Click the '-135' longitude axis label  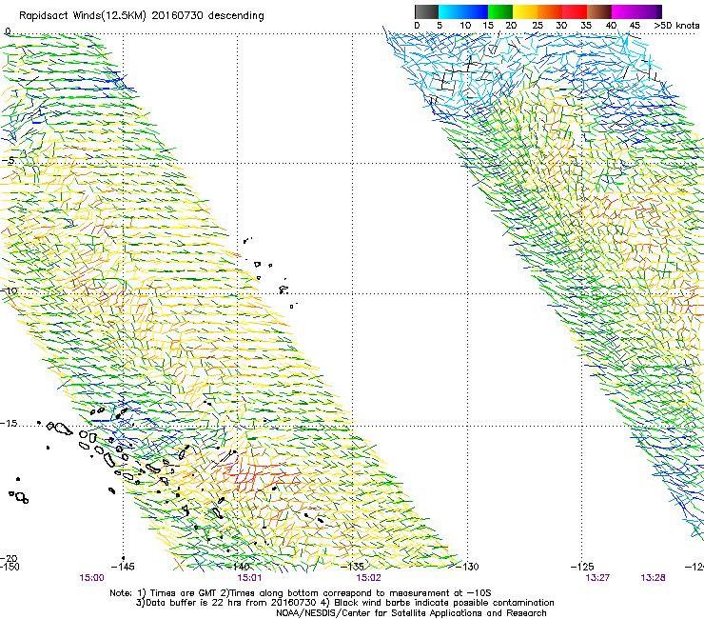pos(352,567)
